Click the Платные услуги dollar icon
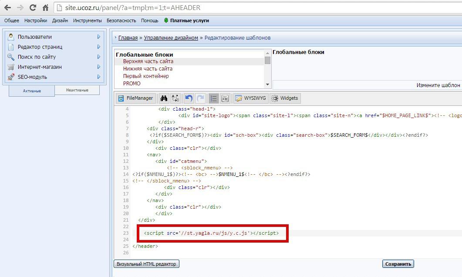The image size is (462, 277). pyautogui.click(x=166, y=20)
